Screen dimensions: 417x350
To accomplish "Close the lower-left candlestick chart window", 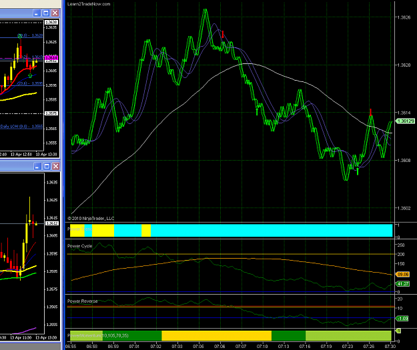I will (55, 167).
